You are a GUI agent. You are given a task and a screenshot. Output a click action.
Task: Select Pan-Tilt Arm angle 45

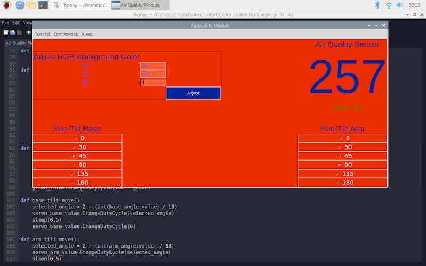point(343,156)
